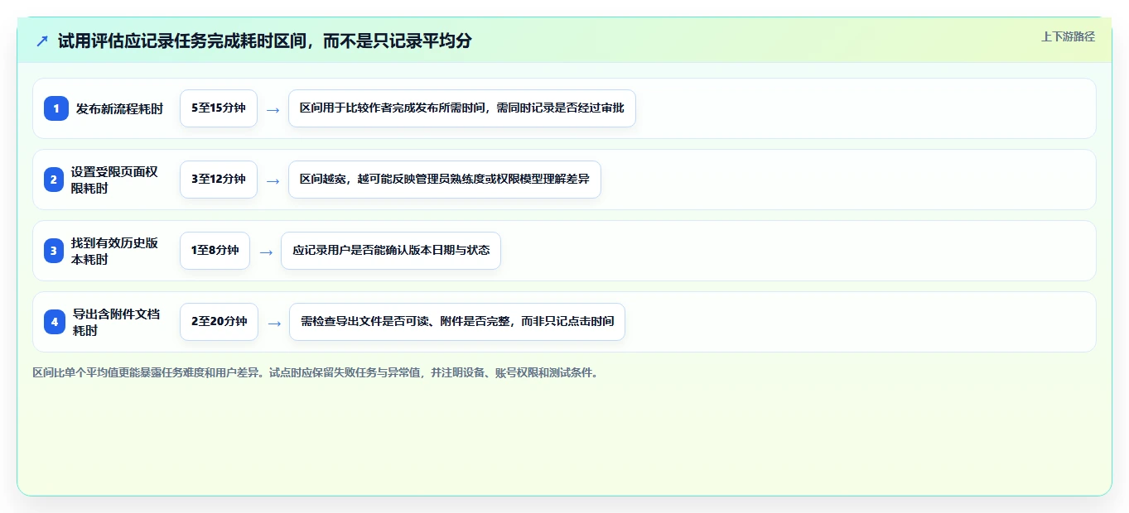This screenshot has height=513, width=1129.
Task: Click the '5至15分钟' value chip
Action: (219, 108)
